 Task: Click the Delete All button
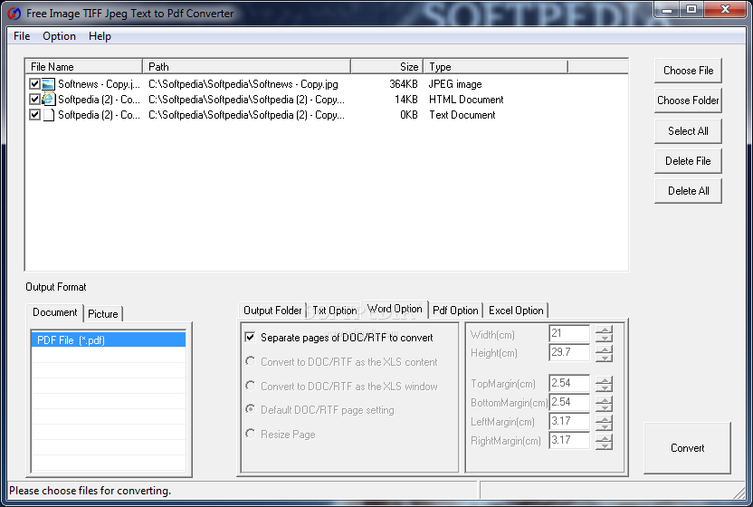[688, 191]
